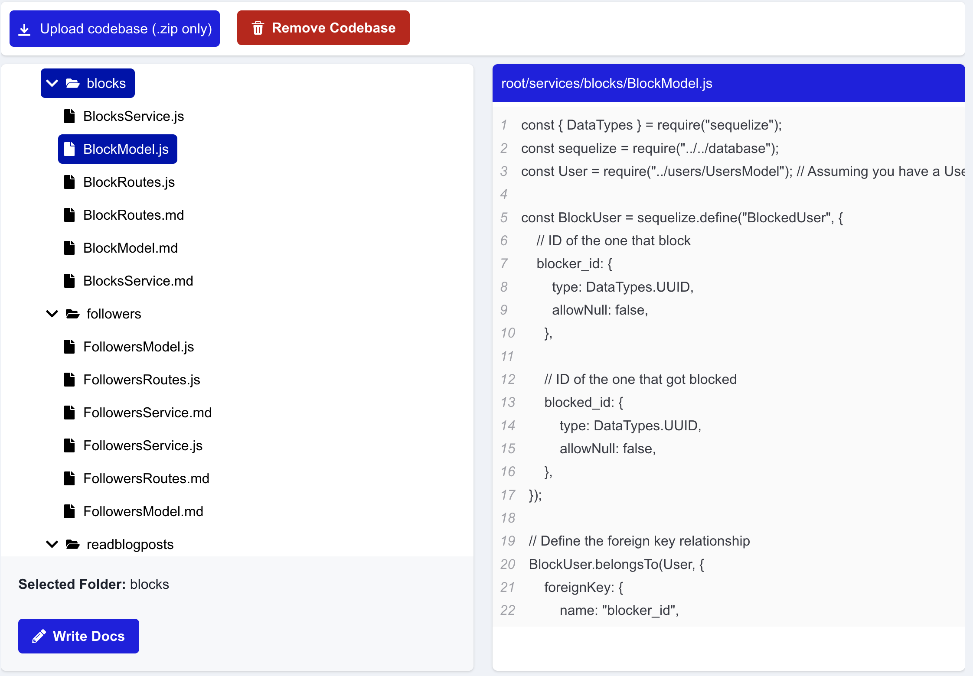Click the file path header BlockModel.js
Viewport: 973px width, 676px height.
[x=607, y=83]
